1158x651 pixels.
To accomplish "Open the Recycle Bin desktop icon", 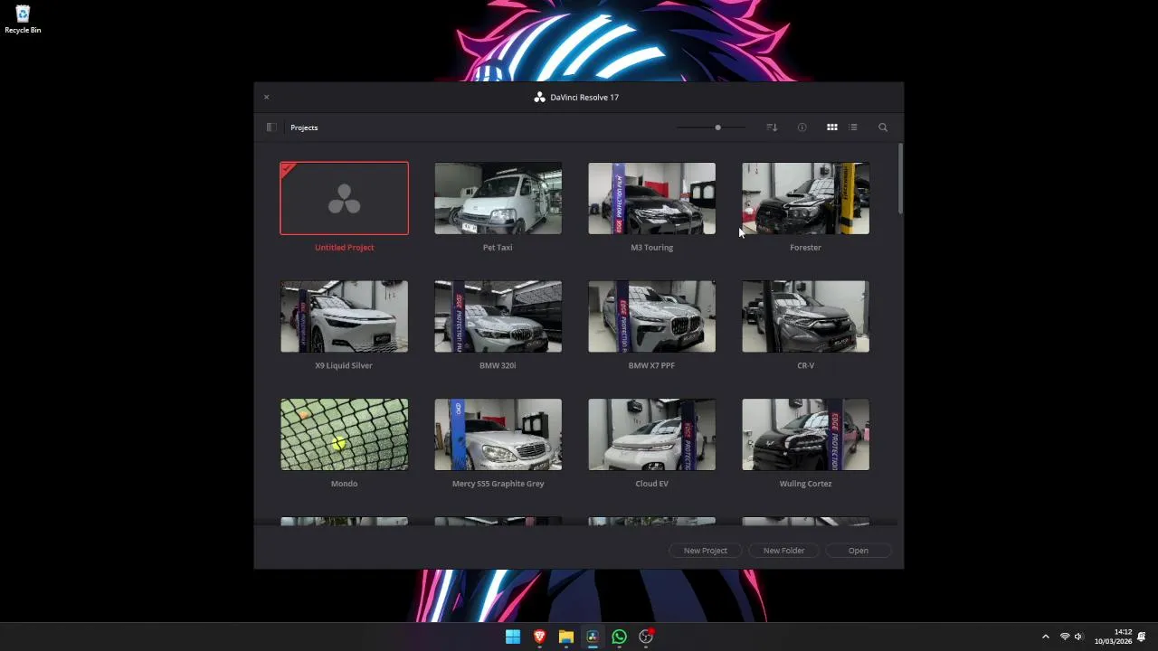I will (23, 20).
